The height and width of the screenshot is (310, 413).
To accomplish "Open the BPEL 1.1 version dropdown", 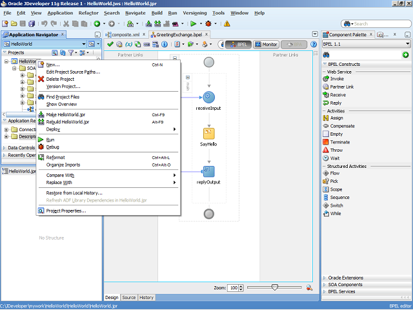I will pos(365,44).
